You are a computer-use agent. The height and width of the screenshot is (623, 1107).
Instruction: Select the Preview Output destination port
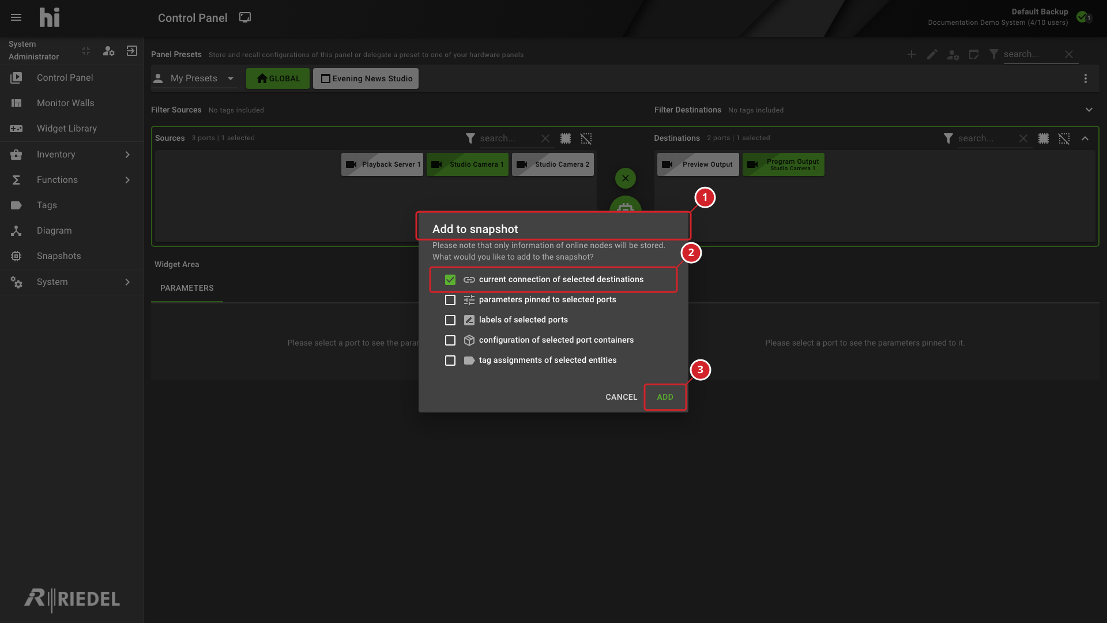(698, 164)
